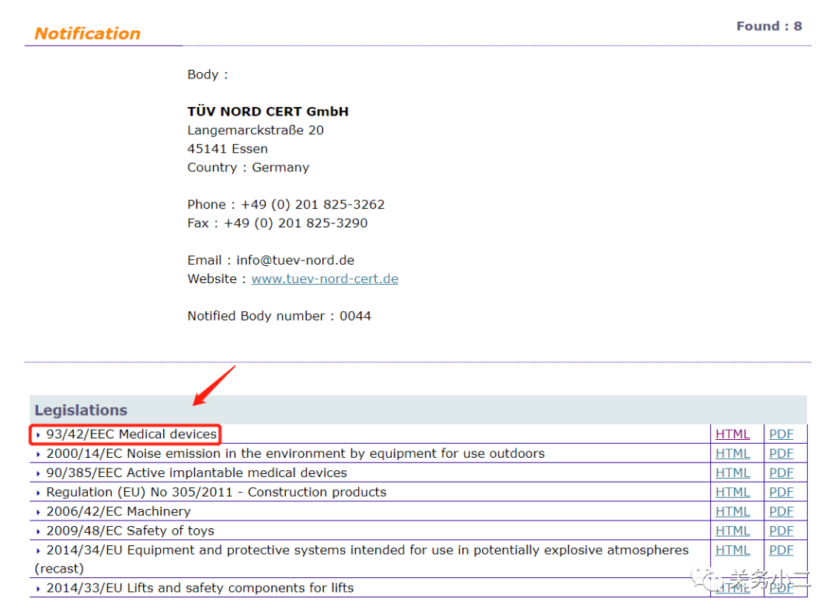Click the arrow bullet before 93/42/EEC Medical devices
The image size is (839, 616).
38,435
